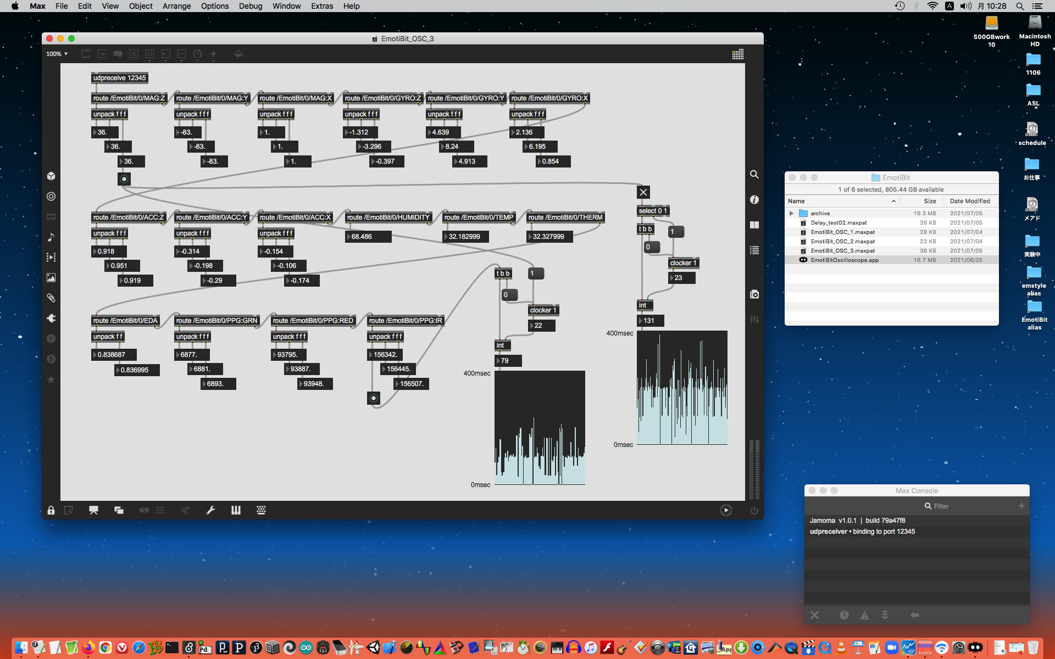Toggle the audio power button bottom right
This screenshot has height=659, width=1055.
pyautogui.click(x=754, y=510)
